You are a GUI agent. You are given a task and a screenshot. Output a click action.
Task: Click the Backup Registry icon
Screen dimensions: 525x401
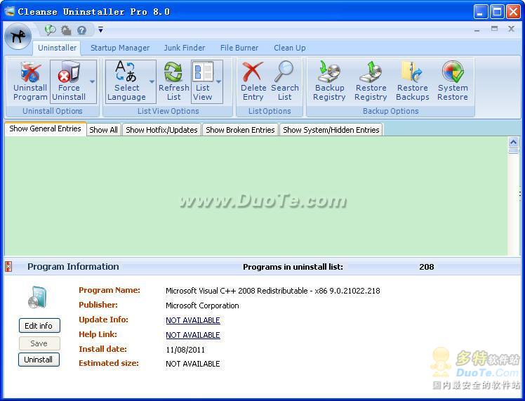[x=328, y=72]
